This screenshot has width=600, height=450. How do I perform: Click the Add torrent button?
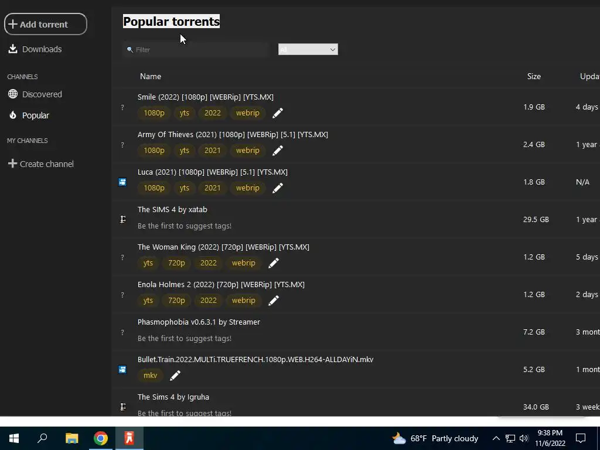tap(46, 24)
